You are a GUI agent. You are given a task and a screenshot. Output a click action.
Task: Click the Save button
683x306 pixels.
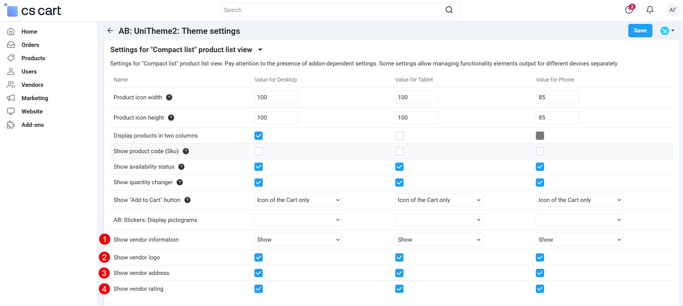[640, 30]
